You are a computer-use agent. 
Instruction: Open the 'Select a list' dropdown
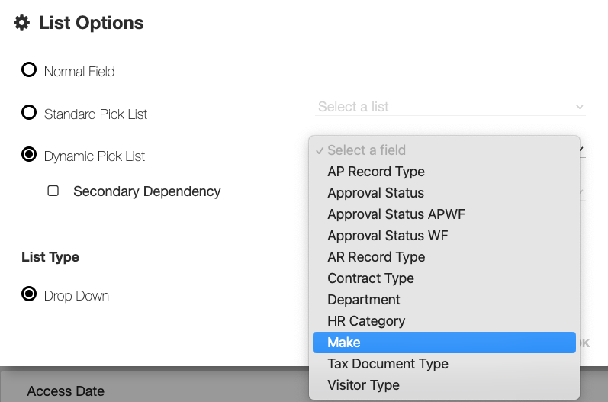tap(442, 107)
